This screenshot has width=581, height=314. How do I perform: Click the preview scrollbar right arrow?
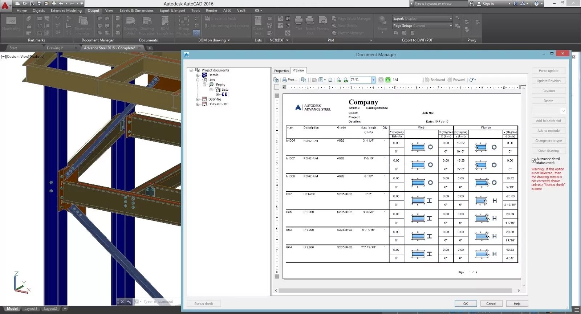(x=519, y=290)
